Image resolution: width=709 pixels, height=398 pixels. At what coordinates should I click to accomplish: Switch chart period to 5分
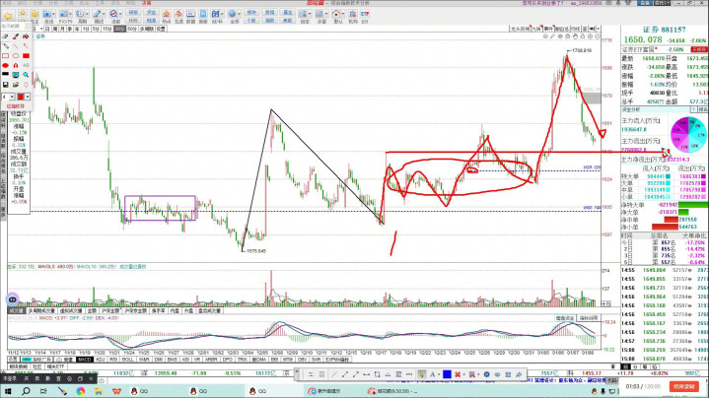[x=96, y=29]
